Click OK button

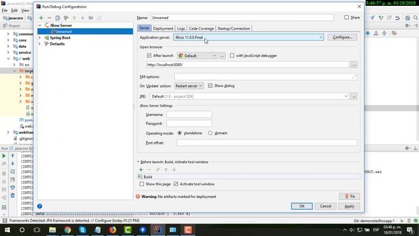[302, 206]
